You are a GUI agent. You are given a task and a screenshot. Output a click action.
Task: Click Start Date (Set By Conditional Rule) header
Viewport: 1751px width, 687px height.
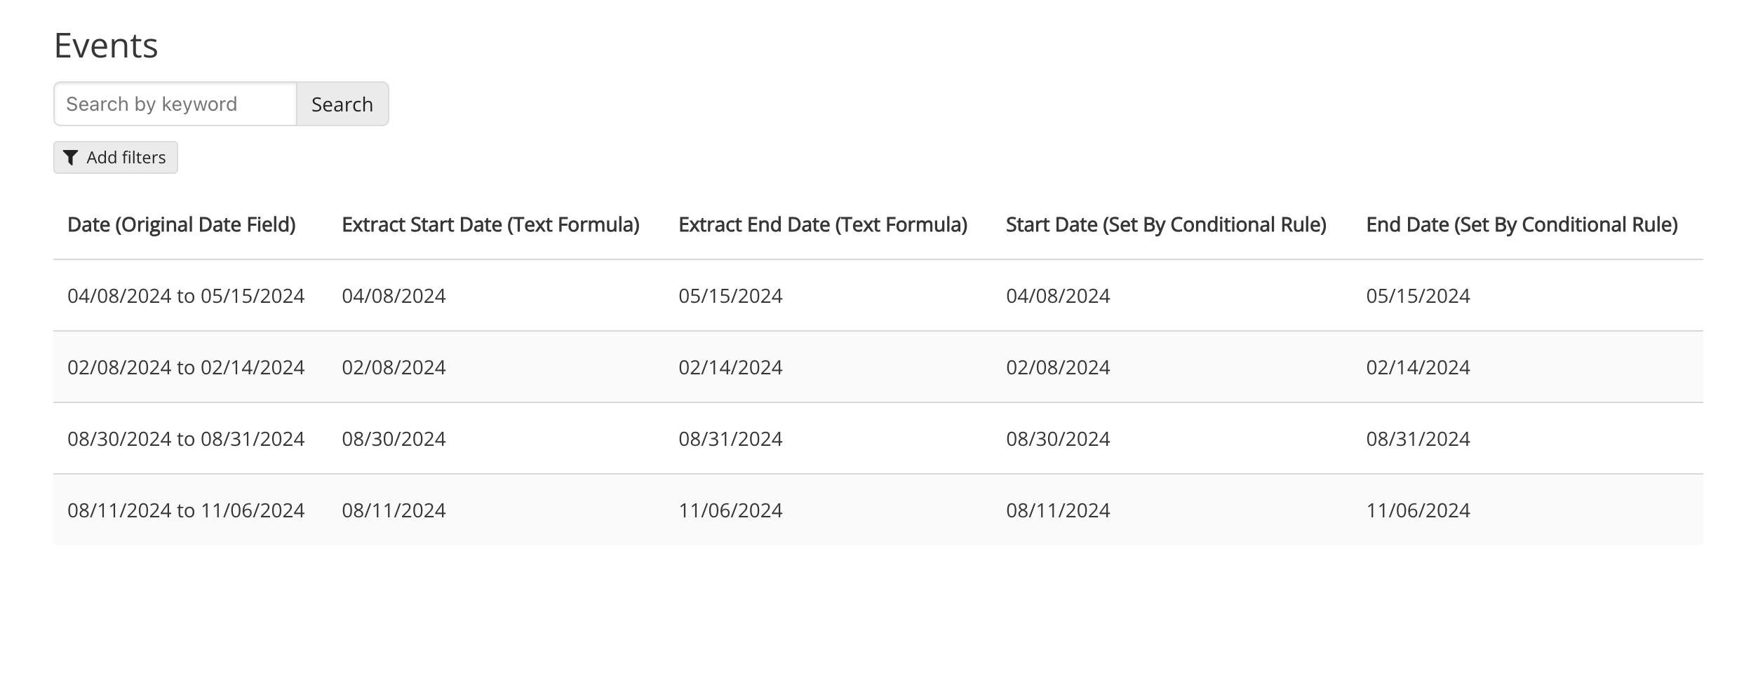coord(1166,225)
